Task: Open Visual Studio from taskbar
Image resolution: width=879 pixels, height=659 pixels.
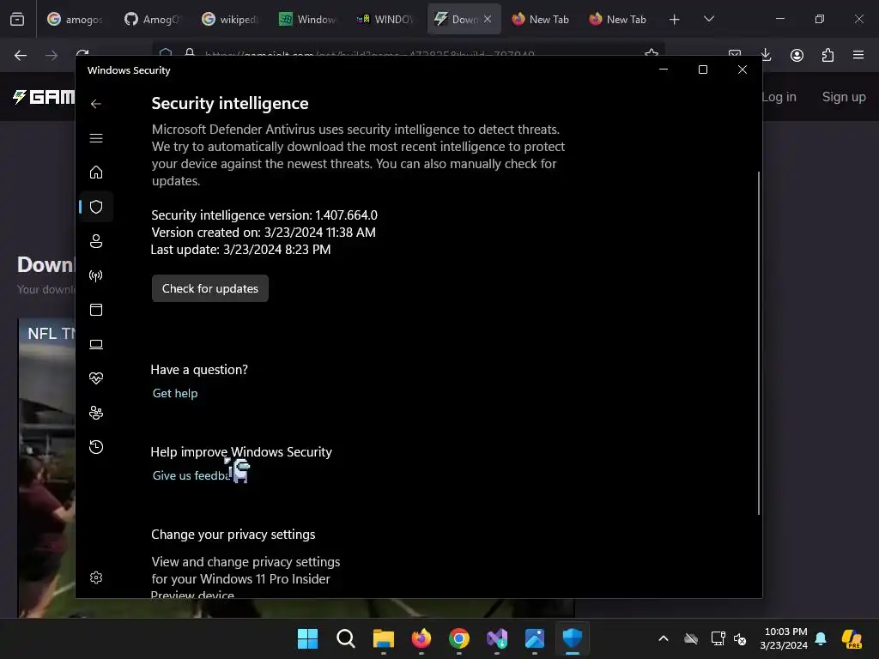Action: pyautogui.click(x=497, y=638)
